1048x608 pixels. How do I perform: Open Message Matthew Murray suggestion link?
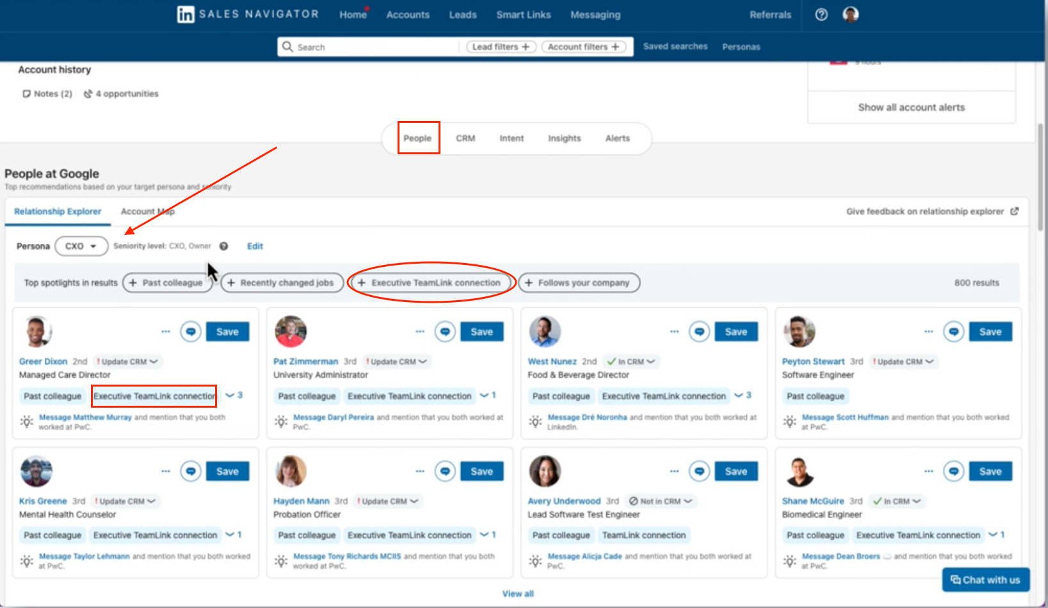click(x=85, y=417)
